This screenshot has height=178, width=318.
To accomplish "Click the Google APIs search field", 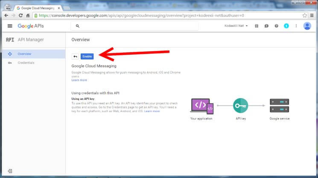I will pyautogui.click(x=134, y=26).
